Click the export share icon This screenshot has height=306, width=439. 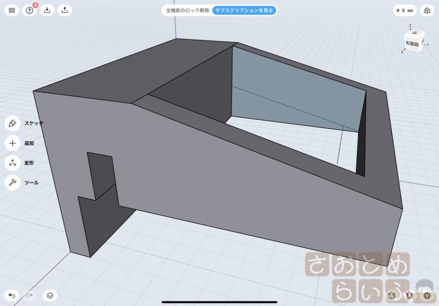pos(65,10)
